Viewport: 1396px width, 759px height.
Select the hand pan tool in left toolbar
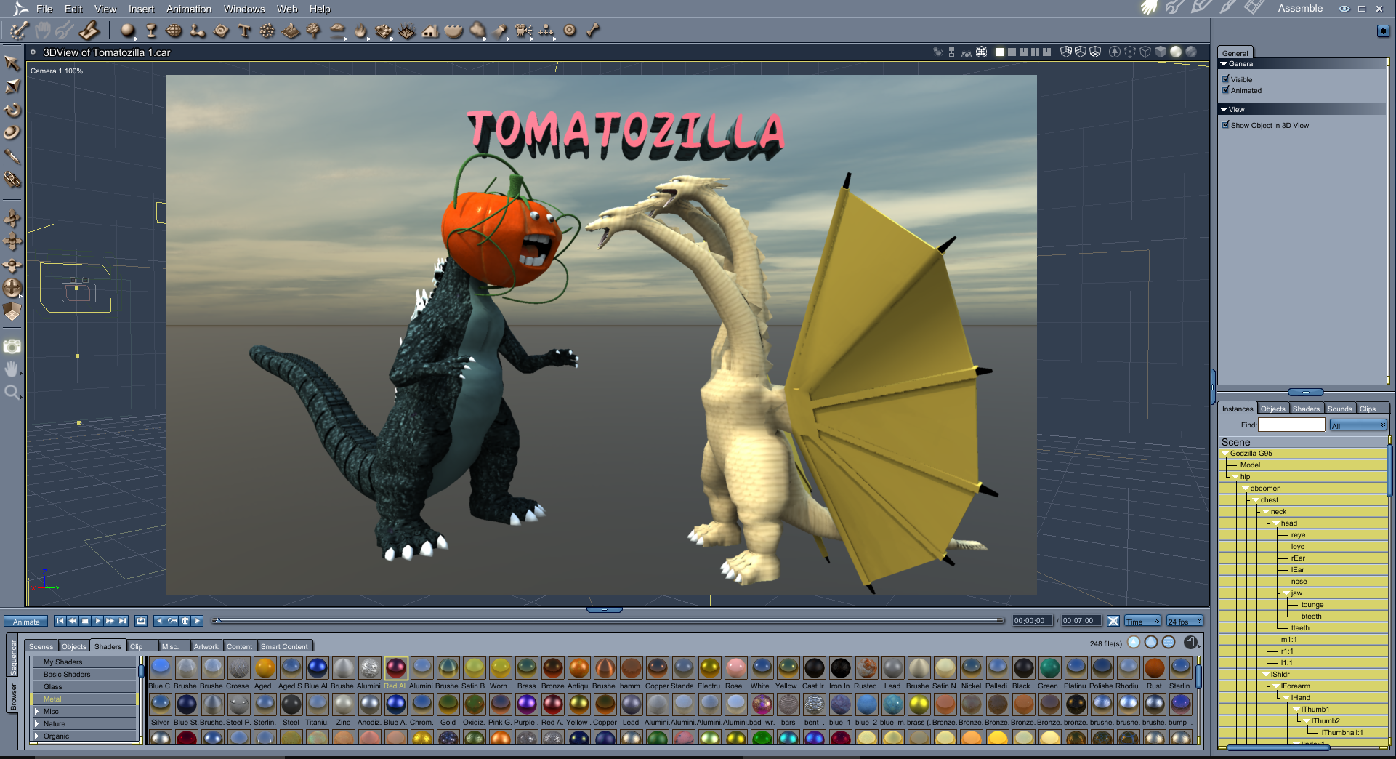tap(12, 369)
